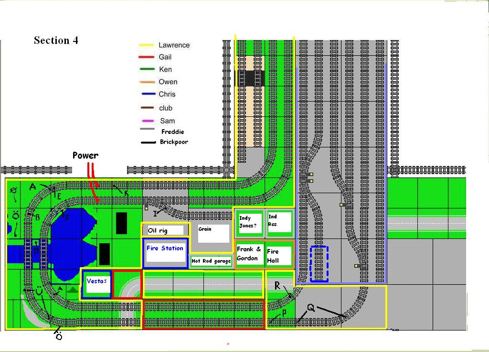The height and width of the screenshot is (352, 489).
Task: Click track marker letter 'R'
Action: tap(277, 285)
